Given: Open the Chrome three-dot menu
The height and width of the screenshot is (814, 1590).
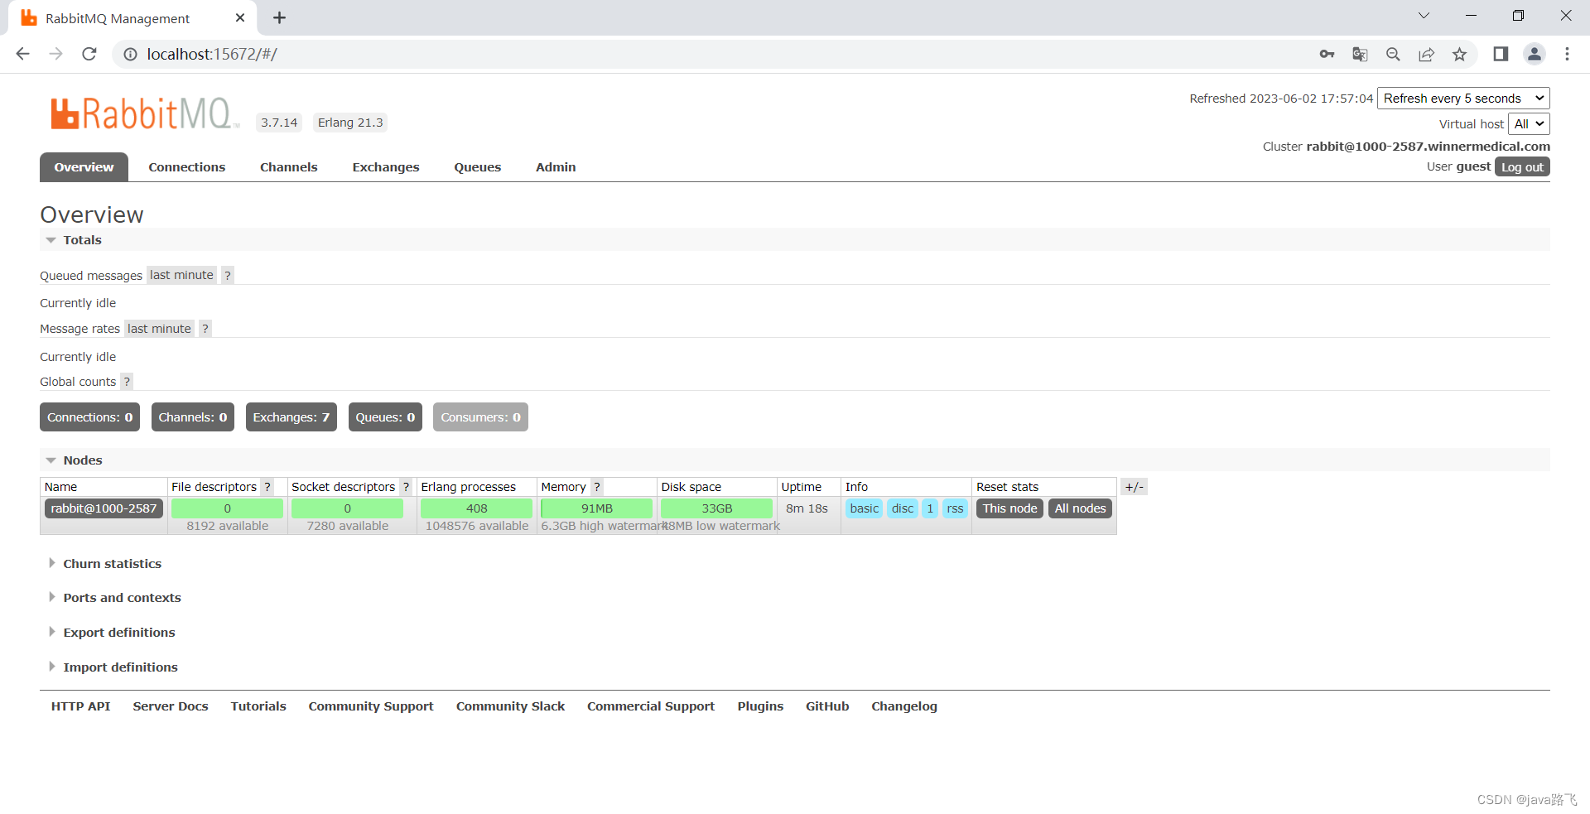Looking at the screenshot, I should point(1567,54).
